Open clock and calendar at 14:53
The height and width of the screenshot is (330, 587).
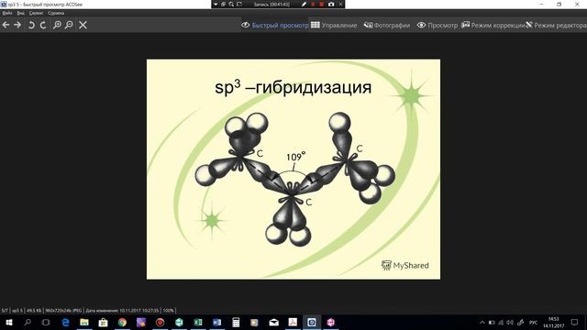554,322
